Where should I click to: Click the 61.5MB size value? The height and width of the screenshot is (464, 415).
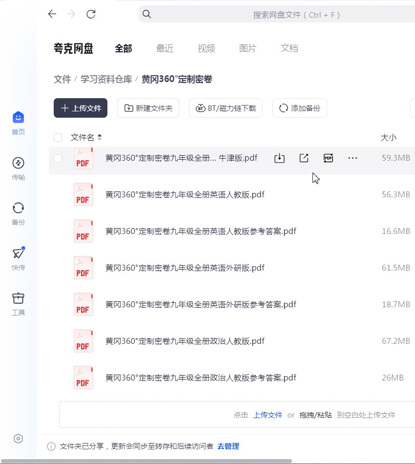point(396,268)
